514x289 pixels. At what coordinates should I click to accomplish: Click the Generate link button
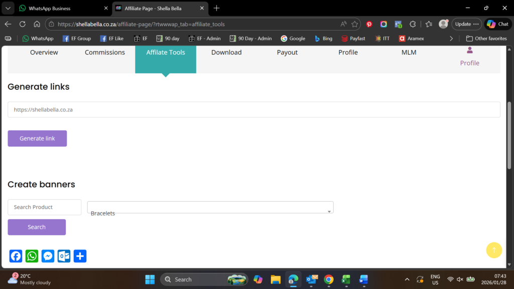click(x=37, y=138)
